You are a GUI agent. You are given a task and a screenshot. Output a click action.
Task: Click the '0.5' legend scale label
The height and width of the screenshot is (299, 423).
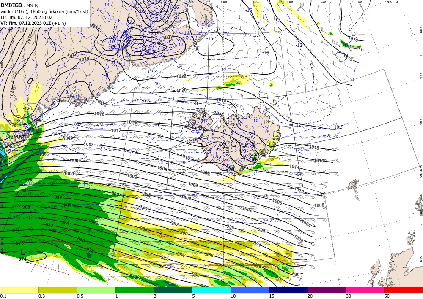coord(80,296)
